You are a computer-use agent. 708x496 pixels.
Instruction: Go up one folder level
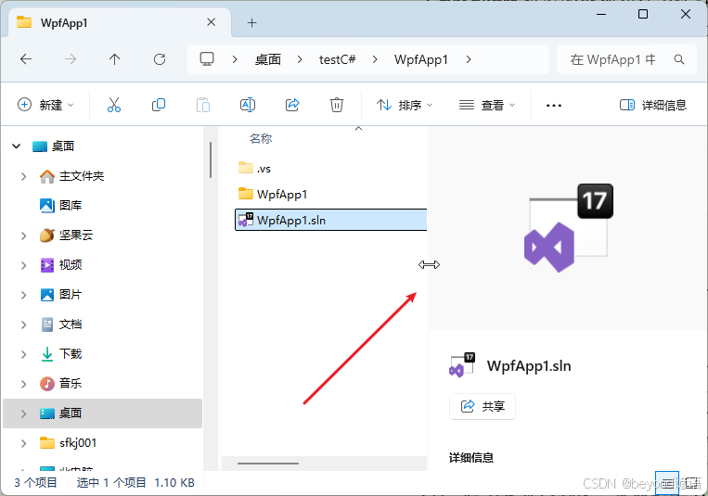[115, 59]
